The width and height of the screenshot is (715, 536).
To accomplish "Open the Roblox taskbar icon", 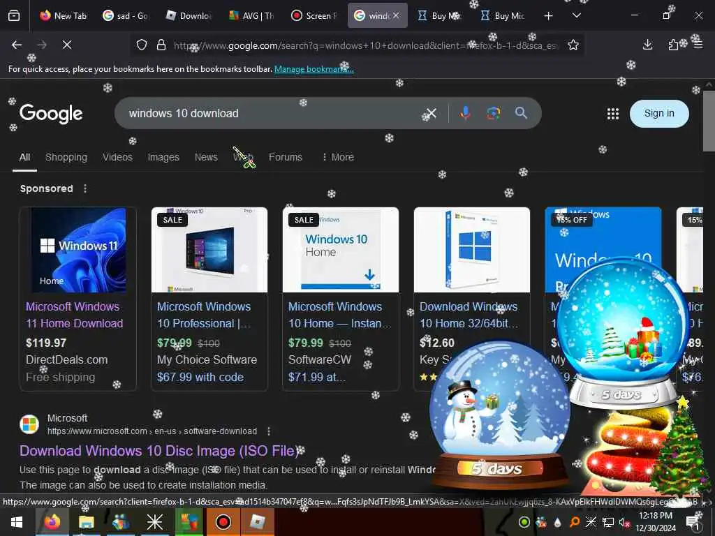I will (x=257, y=522).
